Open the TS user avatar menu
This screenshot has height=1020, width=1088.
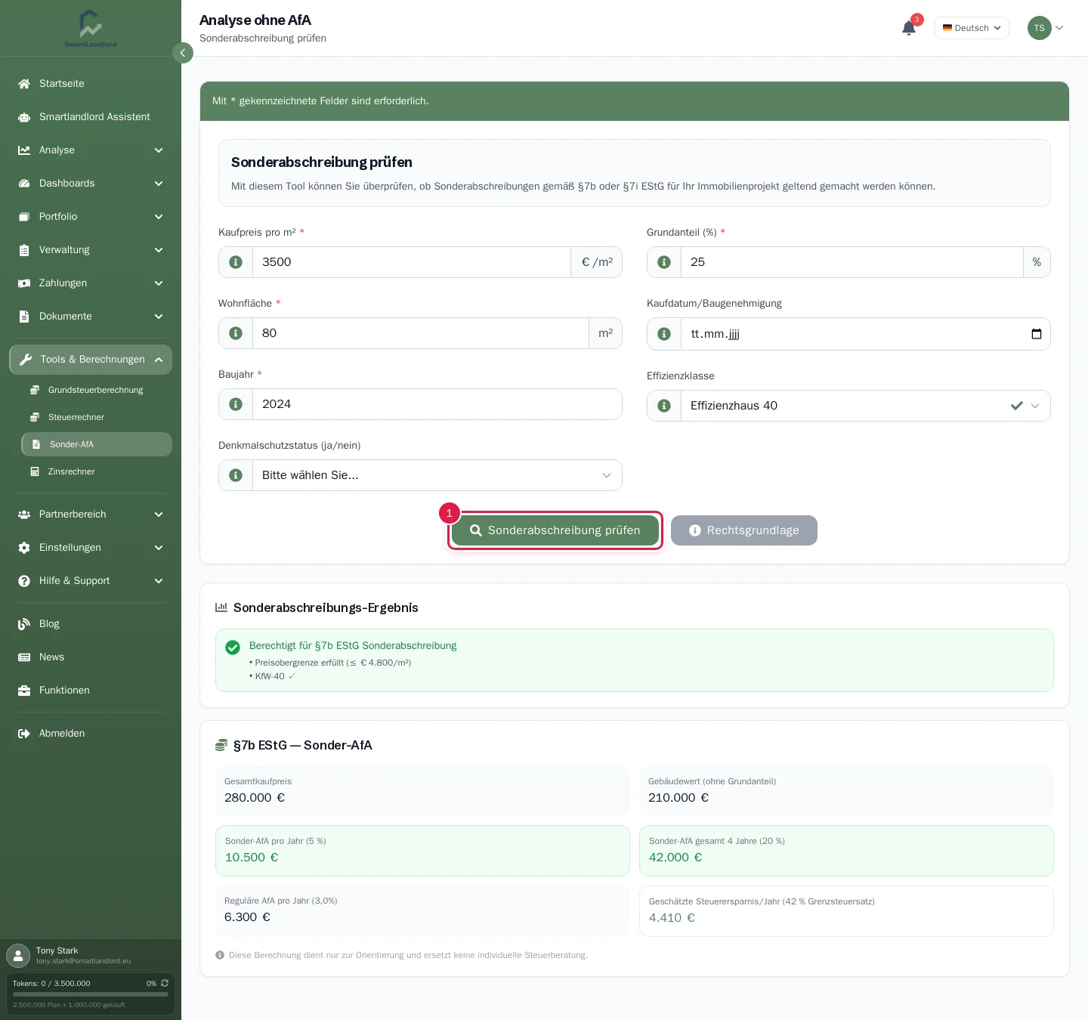pos(1046,28)
